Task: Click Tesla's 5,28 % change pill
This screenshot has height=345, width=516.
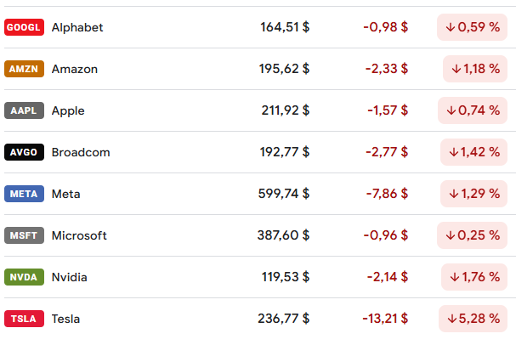Action: pos(473,319)
